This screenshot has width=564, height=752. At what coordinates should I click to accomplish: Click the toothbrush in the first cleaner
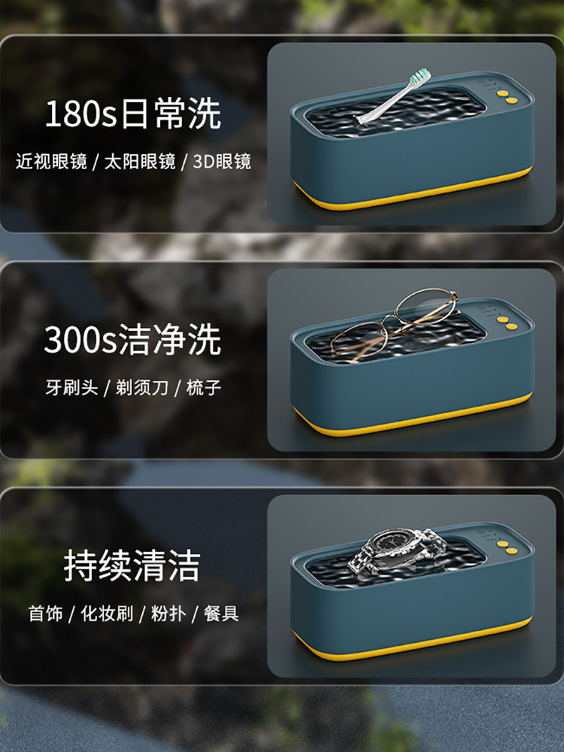pyautogui.click(x=393, y=97)
